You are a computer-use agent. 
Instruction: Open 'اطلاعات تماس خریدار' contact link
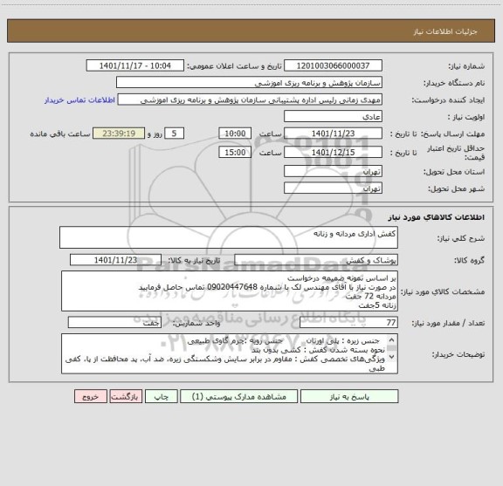[79, 100]
